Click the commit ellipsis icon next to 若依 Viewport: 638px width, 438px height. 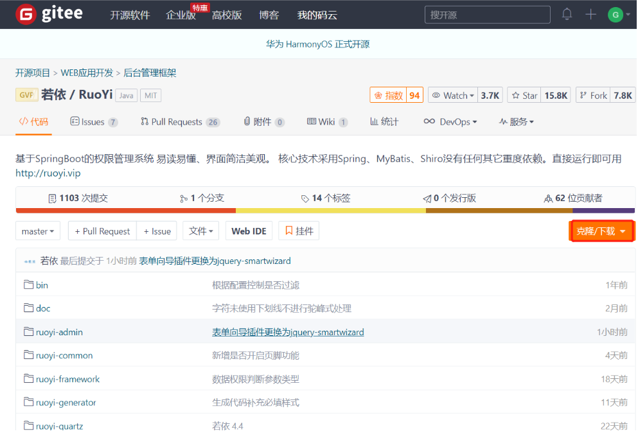(x=30, y=261)
